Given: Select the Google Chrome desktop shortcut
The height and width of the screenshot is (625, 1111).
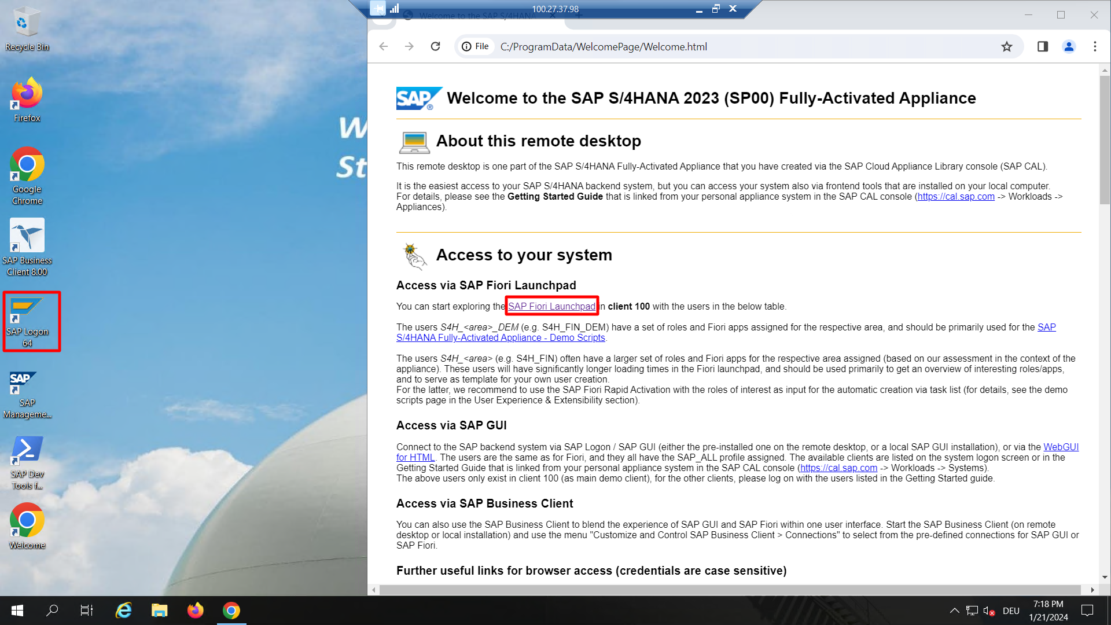Looking at the screenshot, I should (x=27, y=176).
